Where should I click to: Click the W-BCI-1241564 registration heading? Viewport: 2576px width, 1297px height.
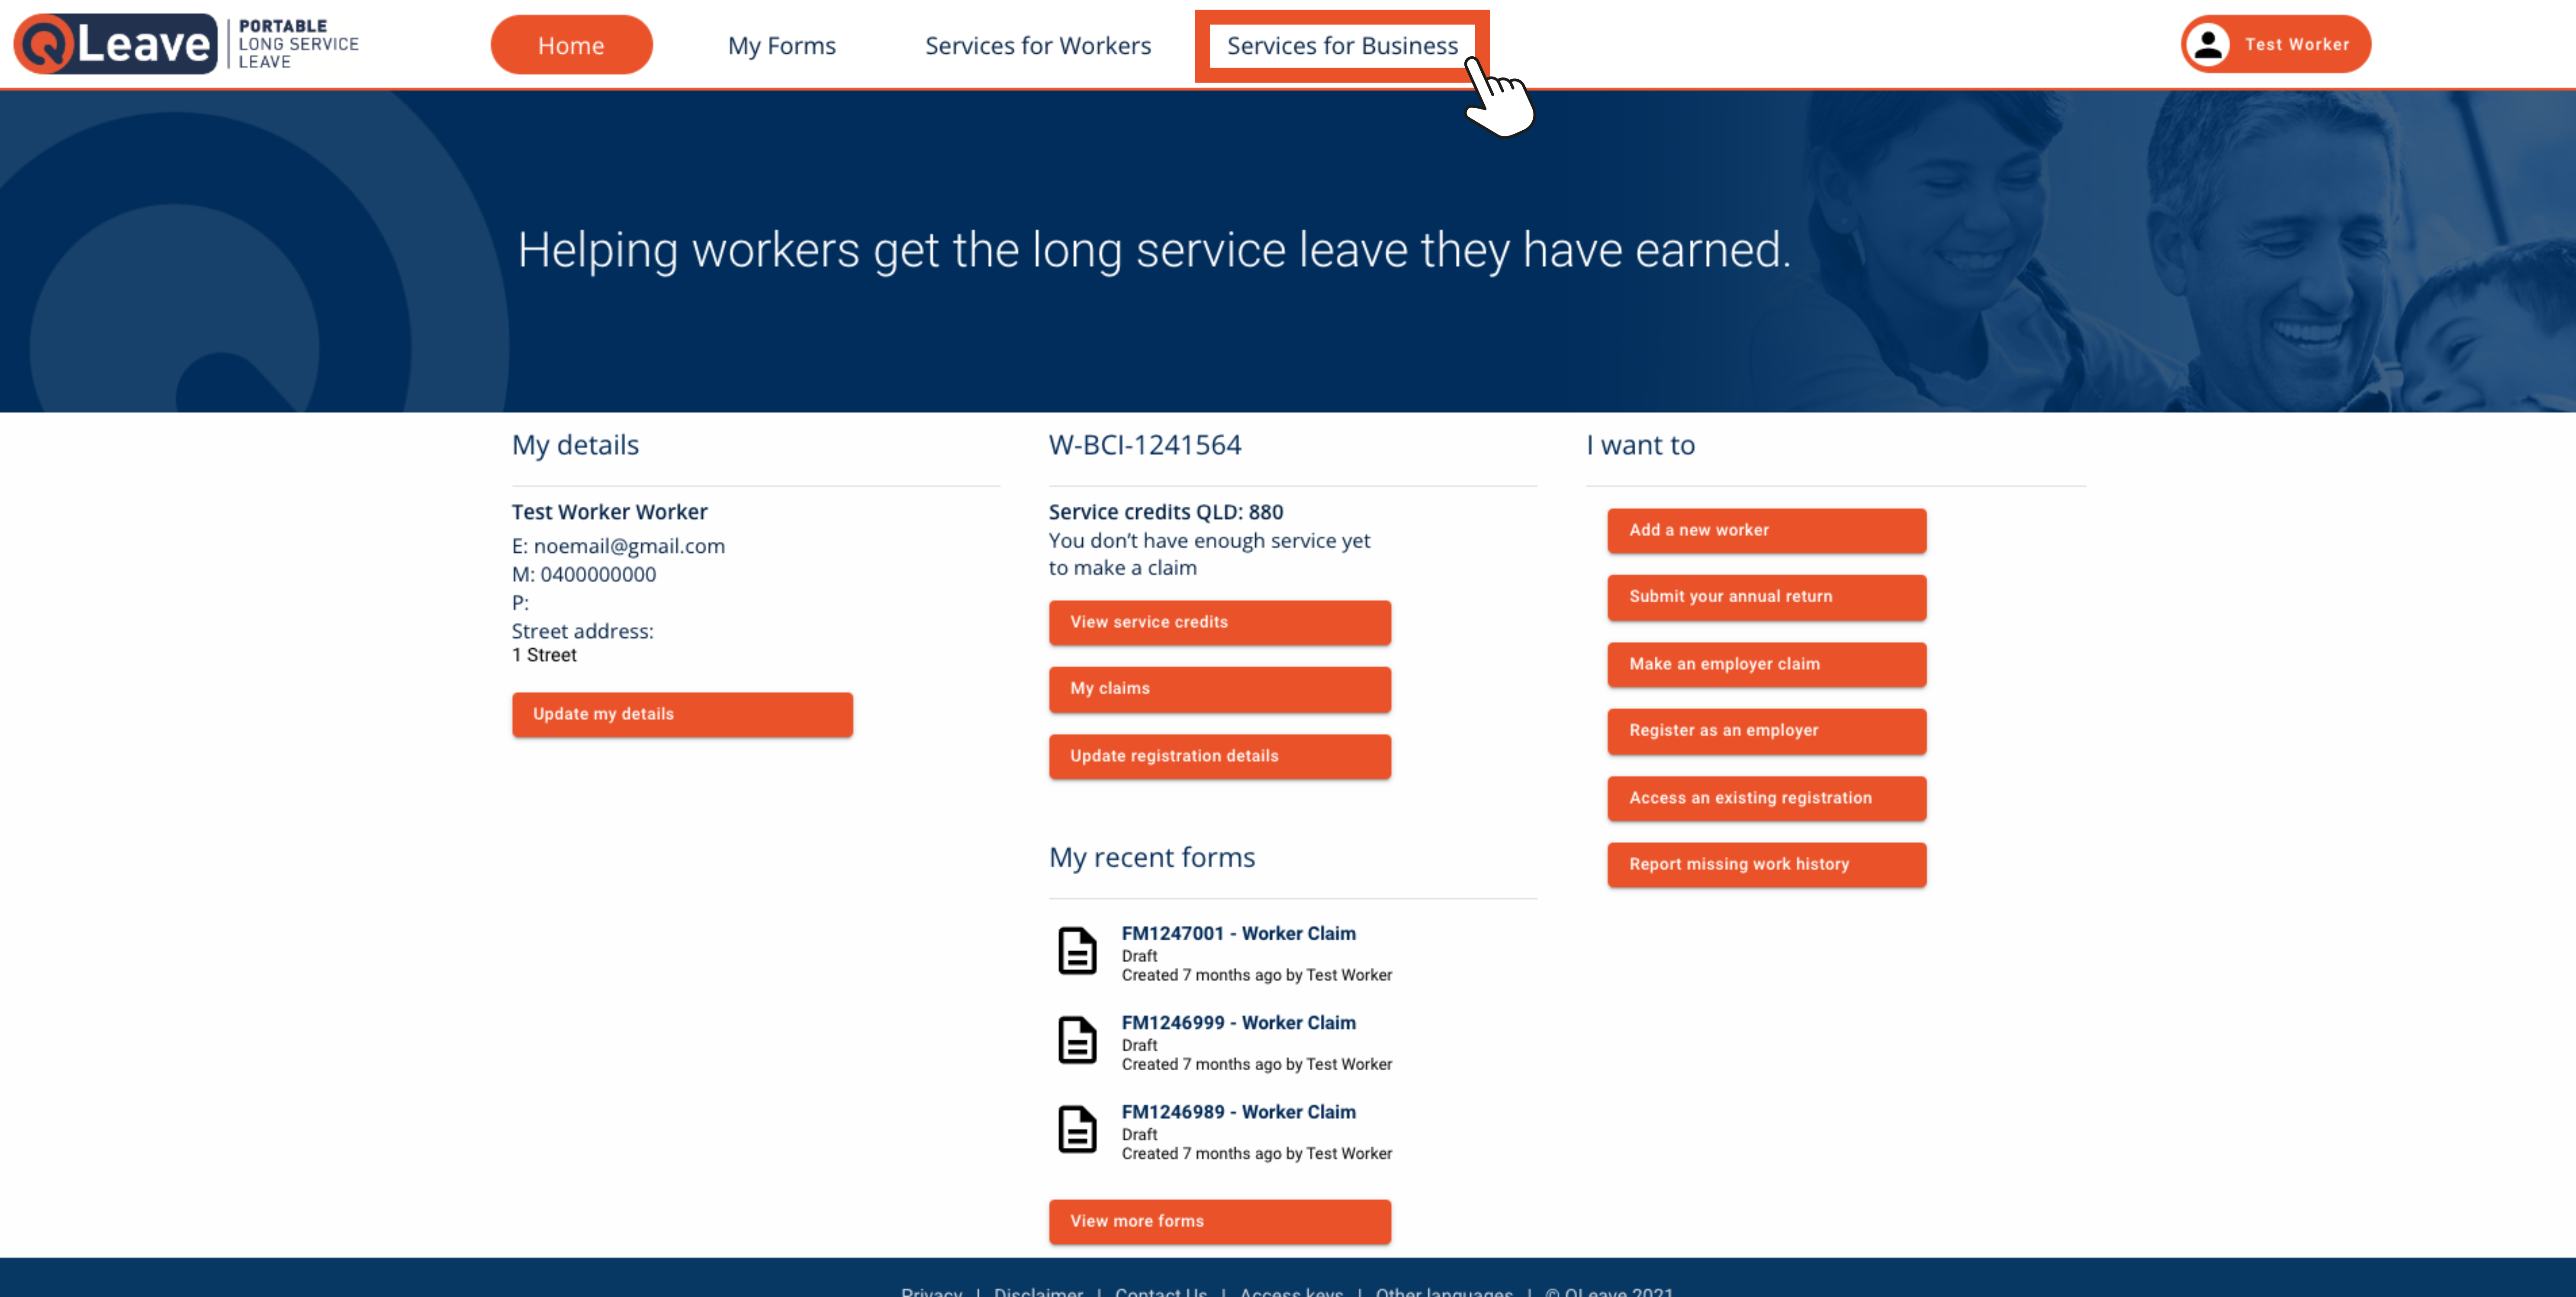click(x=1145, y=445)
